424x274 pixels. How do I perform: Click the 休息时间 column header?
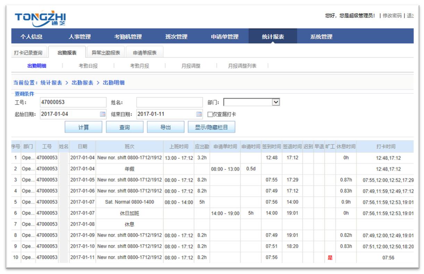(346, 147)
